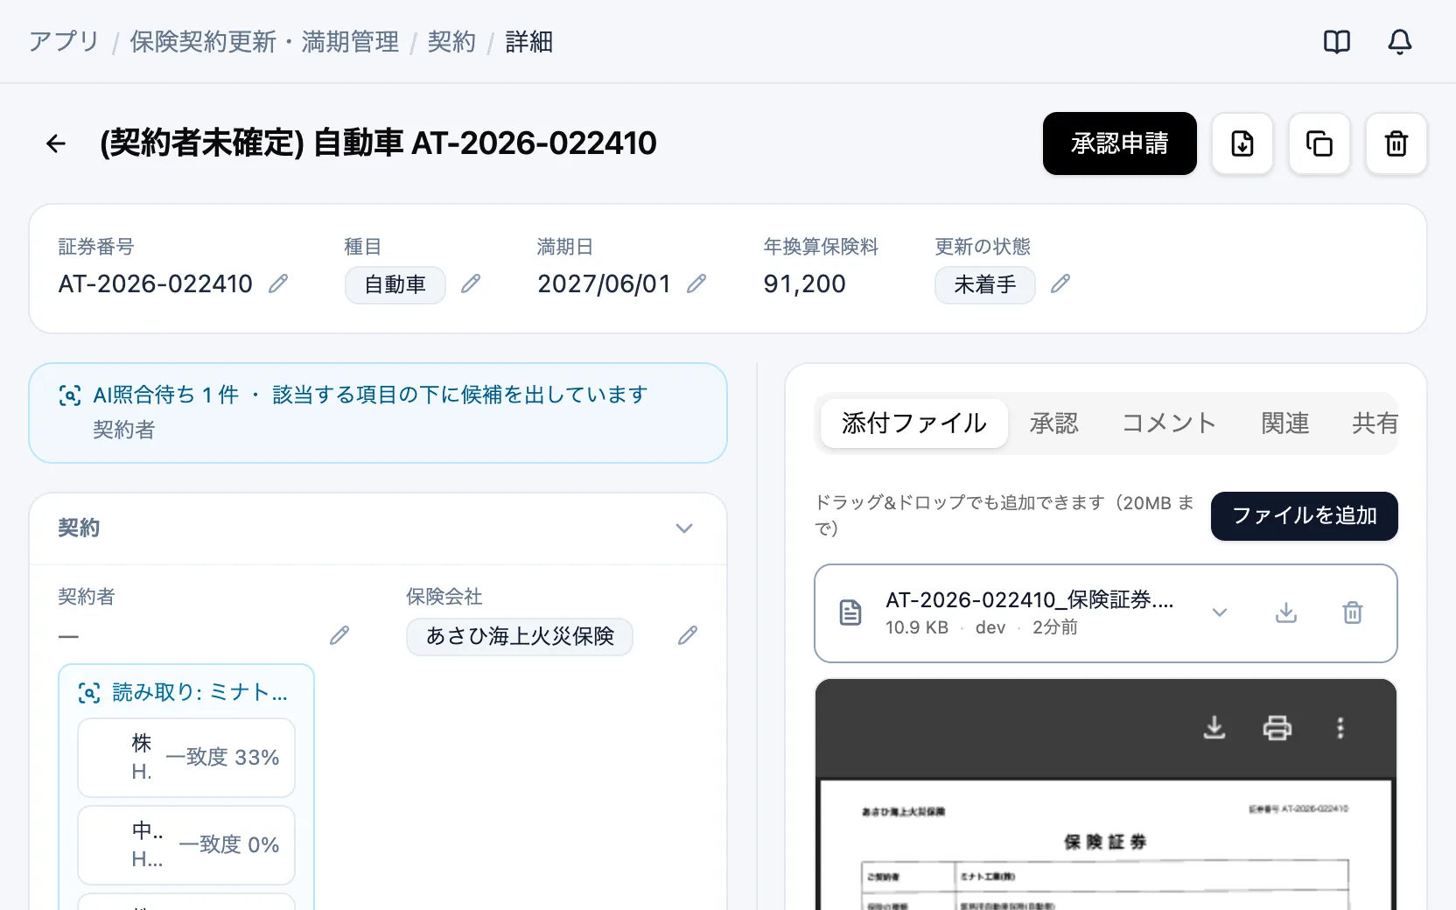Screen dimensions: 1456x910
Task: Go back with the left arrow icon
Action: (56, 143)
